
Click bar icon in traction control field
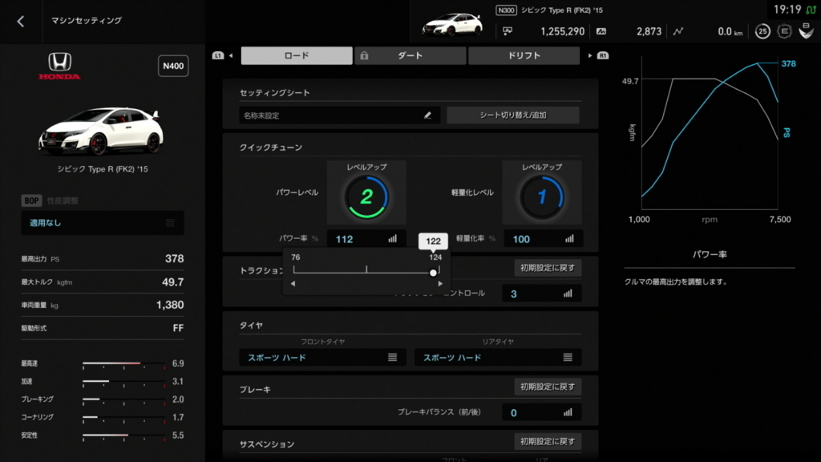[568, 294]
